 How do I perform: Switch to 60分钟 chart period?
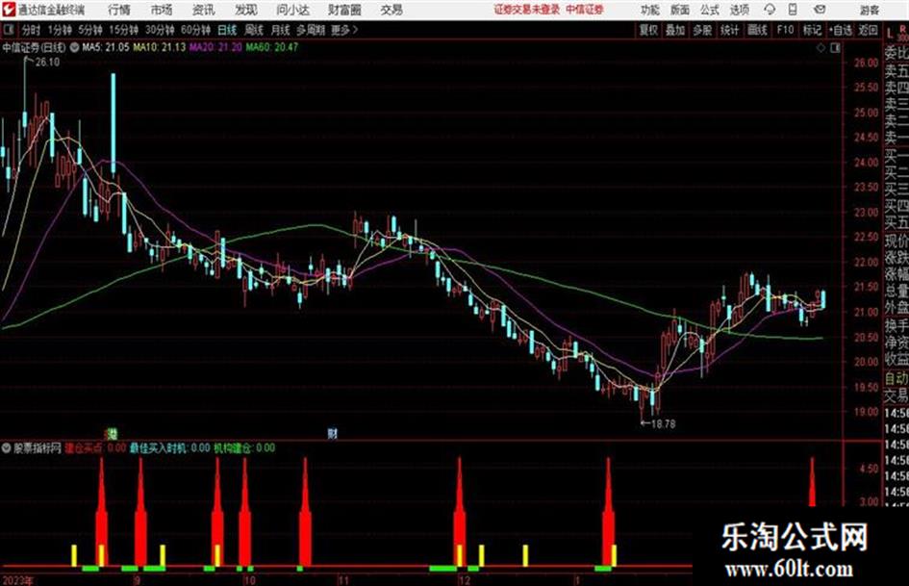pos(195,30)
